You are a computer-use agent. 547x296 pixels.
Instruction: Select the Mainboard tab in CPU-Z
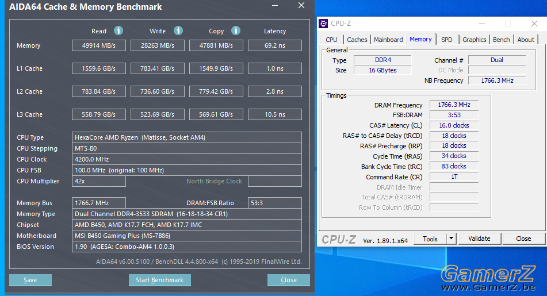388,40
